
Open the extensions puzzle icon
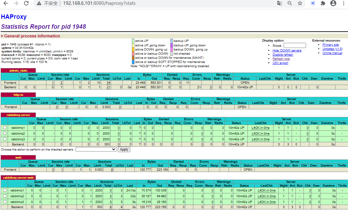tap(323, 4)
